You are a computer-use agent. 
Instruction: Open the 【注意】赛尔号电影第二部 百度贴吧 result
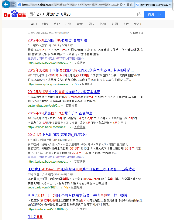pos(82,169)
